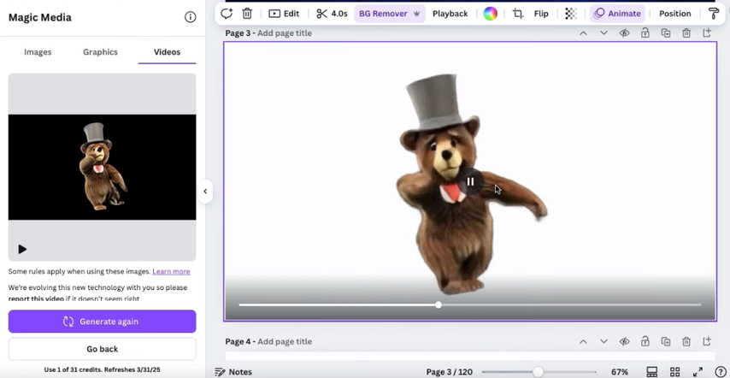Move Page 3 down with chevron
The width and height of the screenshot is (730, 378).
tap(603, 33)
